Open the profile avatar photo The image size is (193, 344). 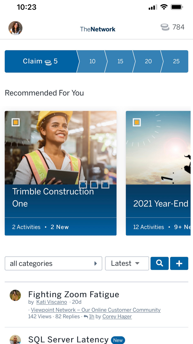point(15,28)
